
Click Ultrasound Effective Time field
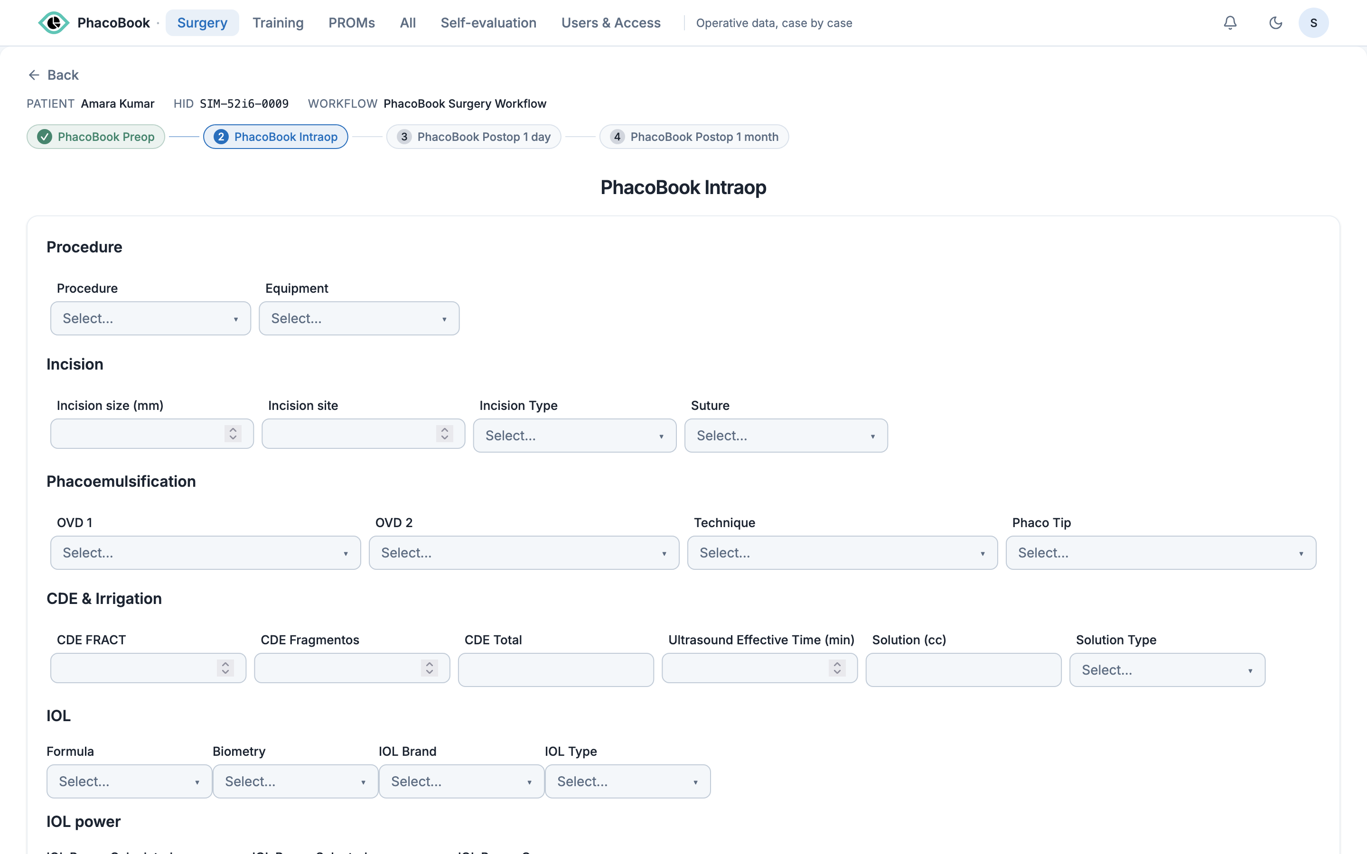coord(760,668)
